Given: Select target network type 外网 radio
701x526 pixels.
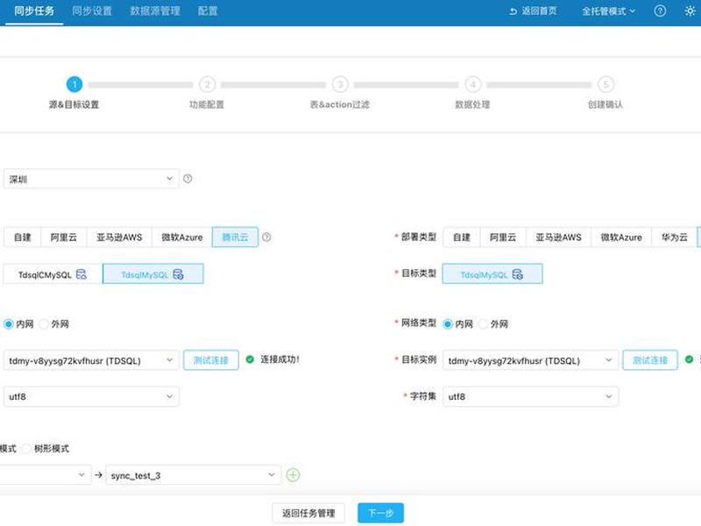Looking at the screenshot, I should coord(483,323).
